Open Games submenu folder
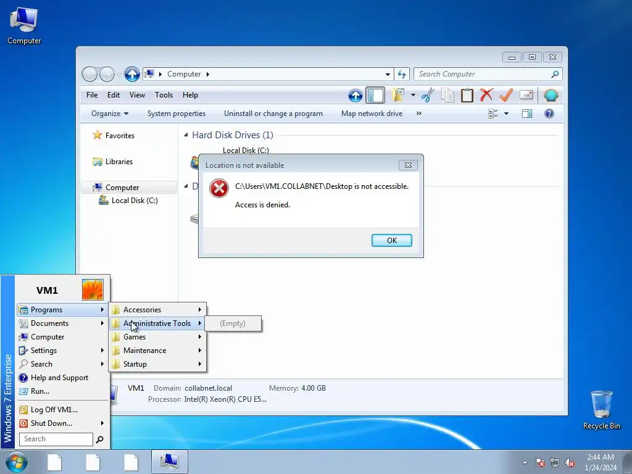 (x=157, y=337)
